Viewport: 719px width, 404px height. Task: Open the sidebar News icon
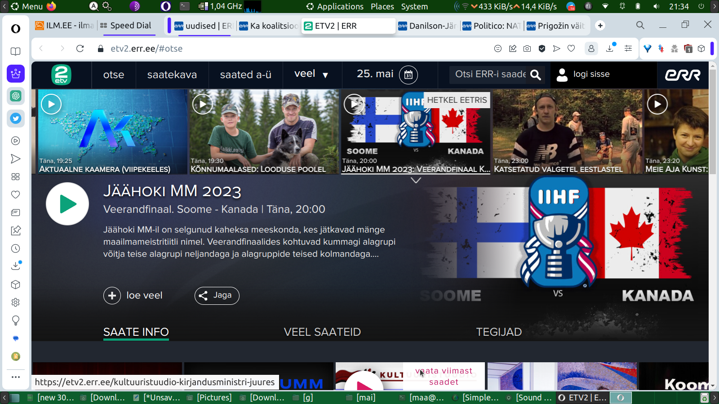[x=16, y=212]
